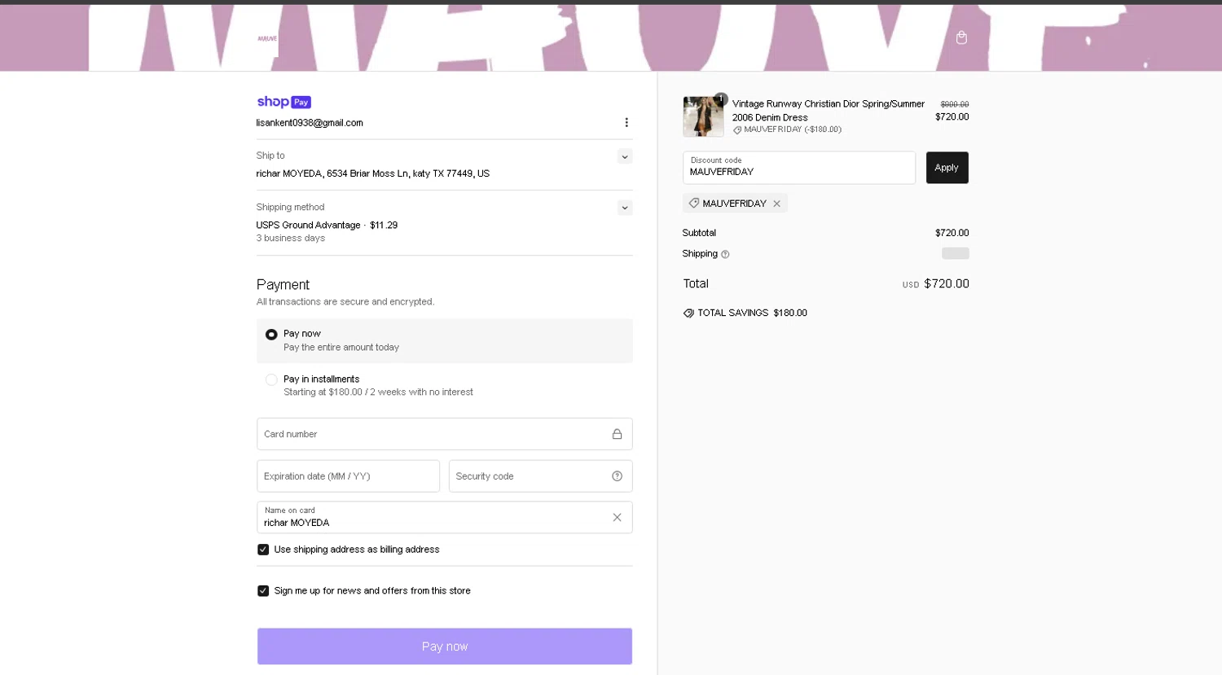Click the MAUVEFRIDAY chip tag icon
This screenshot has width=1222, height=675.
point(694,203)
